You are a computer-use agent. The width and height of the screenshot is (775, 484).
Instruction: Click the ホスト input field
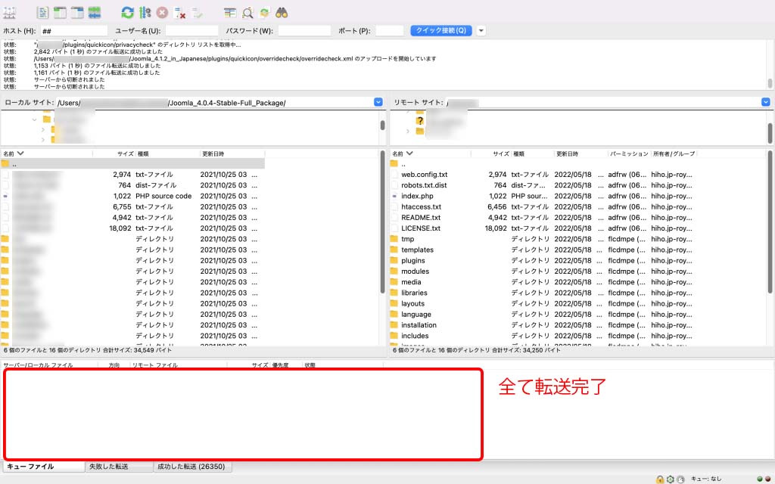click(x=73, y=31)
